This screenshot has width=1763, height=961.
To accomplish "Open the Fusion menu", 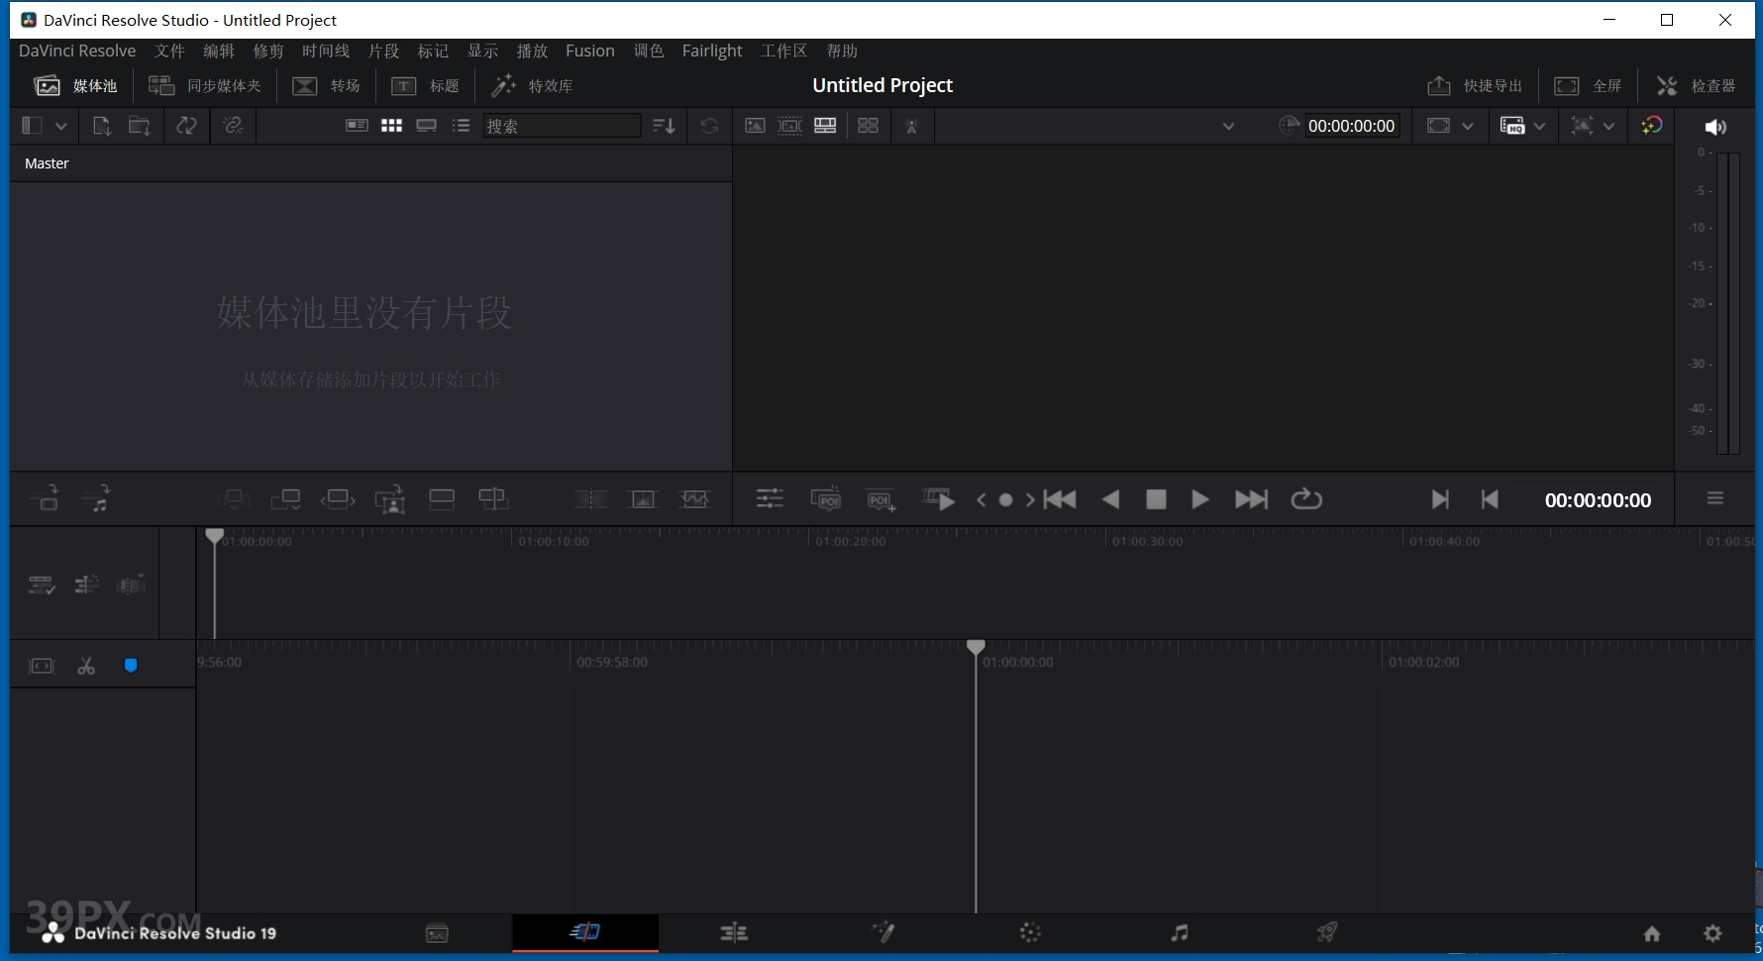I will click(590, 51).
